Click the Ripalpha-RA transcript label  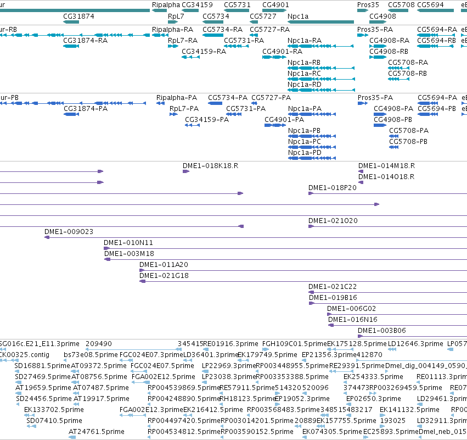pos(172,30)
